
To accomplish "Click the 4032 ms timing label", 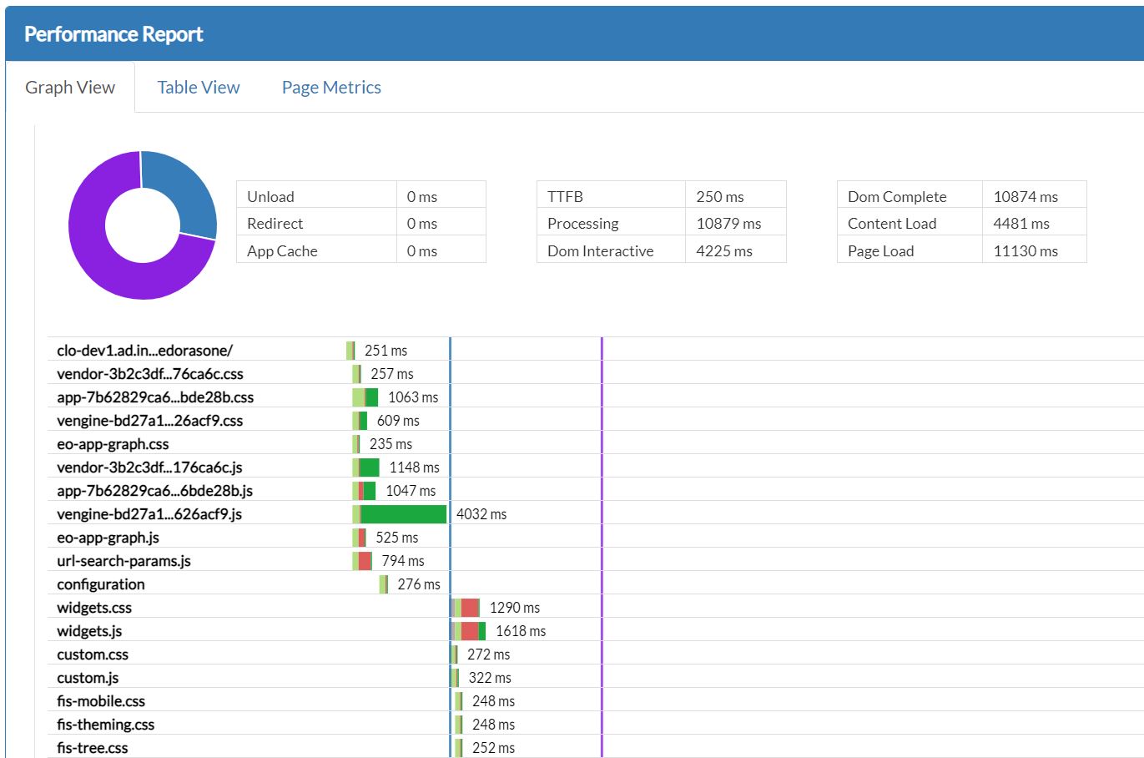I will tap(481, 514).
